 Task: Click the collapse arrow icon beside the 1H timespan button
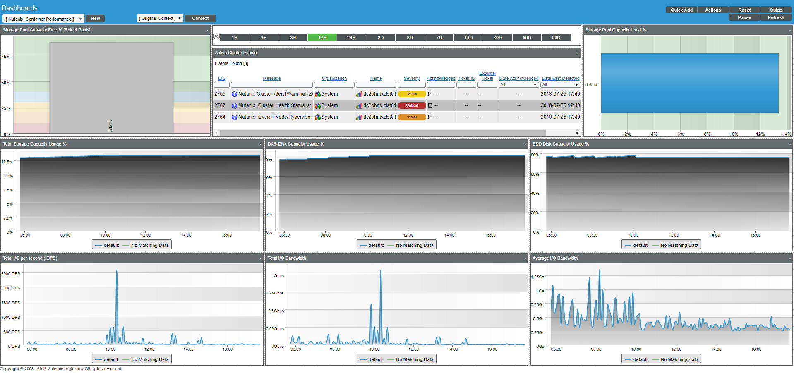click(x=216, y=37)
